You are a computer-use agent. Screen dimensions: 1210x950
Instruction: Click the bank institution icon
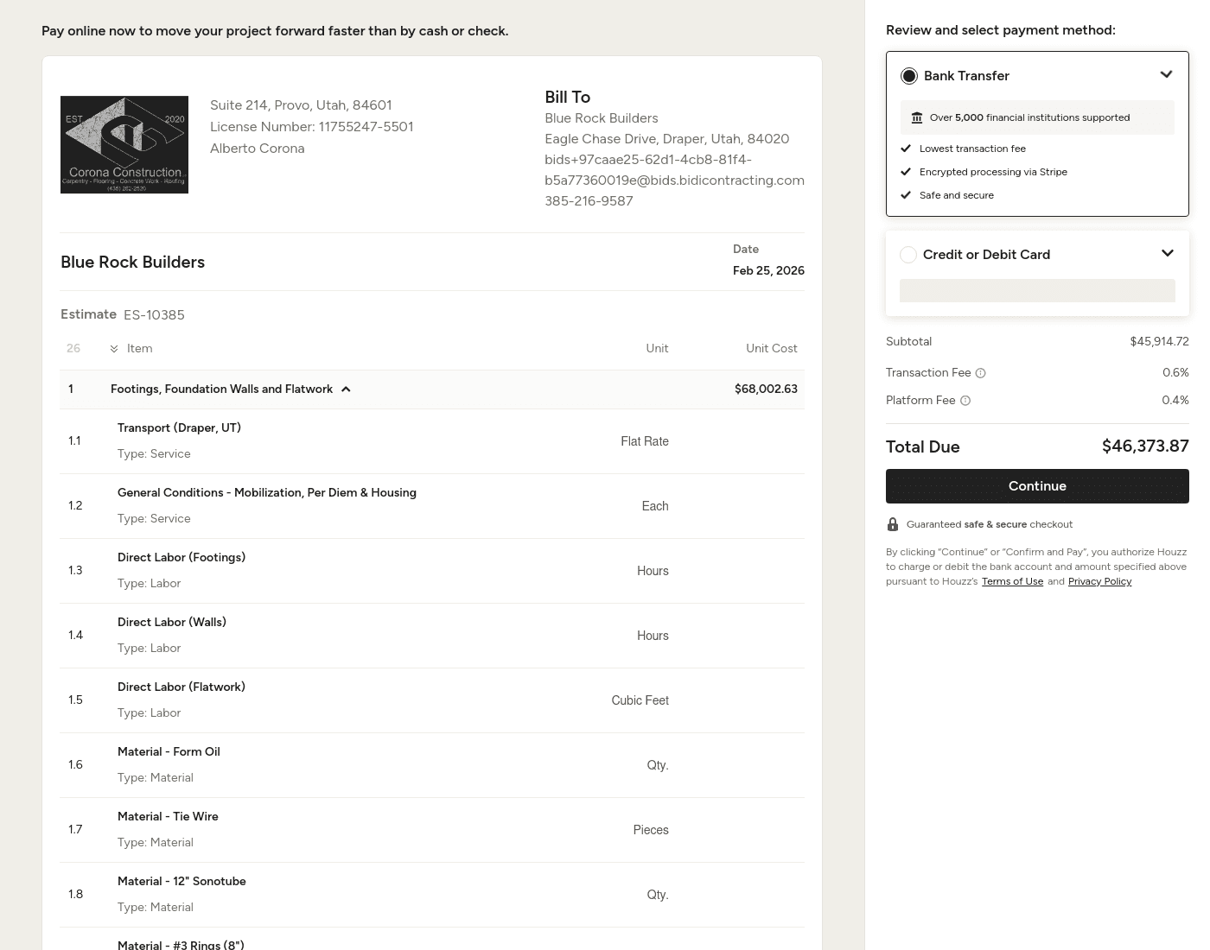[917, 117]
